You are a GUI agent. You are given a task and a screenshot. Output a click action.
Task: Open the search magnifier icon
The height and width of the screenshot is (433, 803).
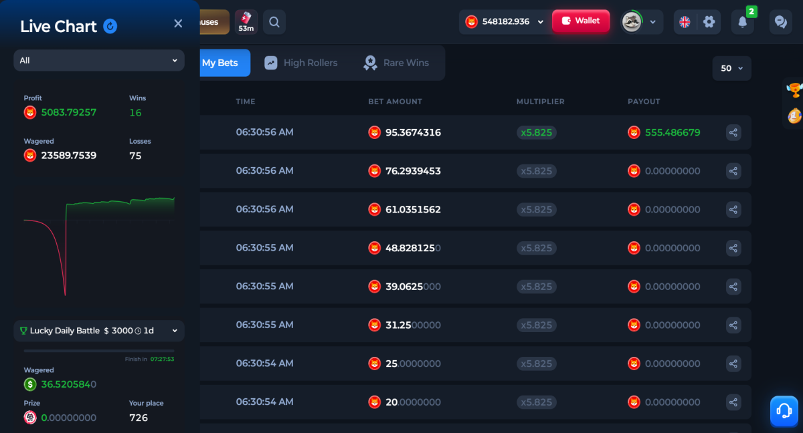click(x=274, y=22)
